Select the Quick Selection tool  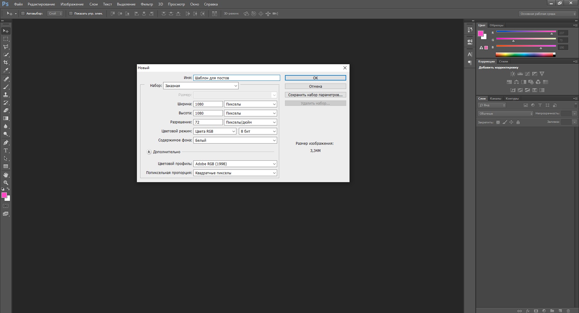(x=6, y=55)
